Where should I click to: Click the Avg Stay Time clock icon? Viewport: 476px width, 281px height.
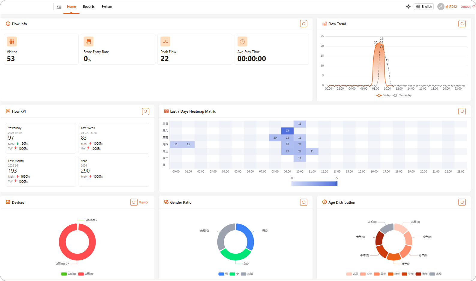point(242,42)
